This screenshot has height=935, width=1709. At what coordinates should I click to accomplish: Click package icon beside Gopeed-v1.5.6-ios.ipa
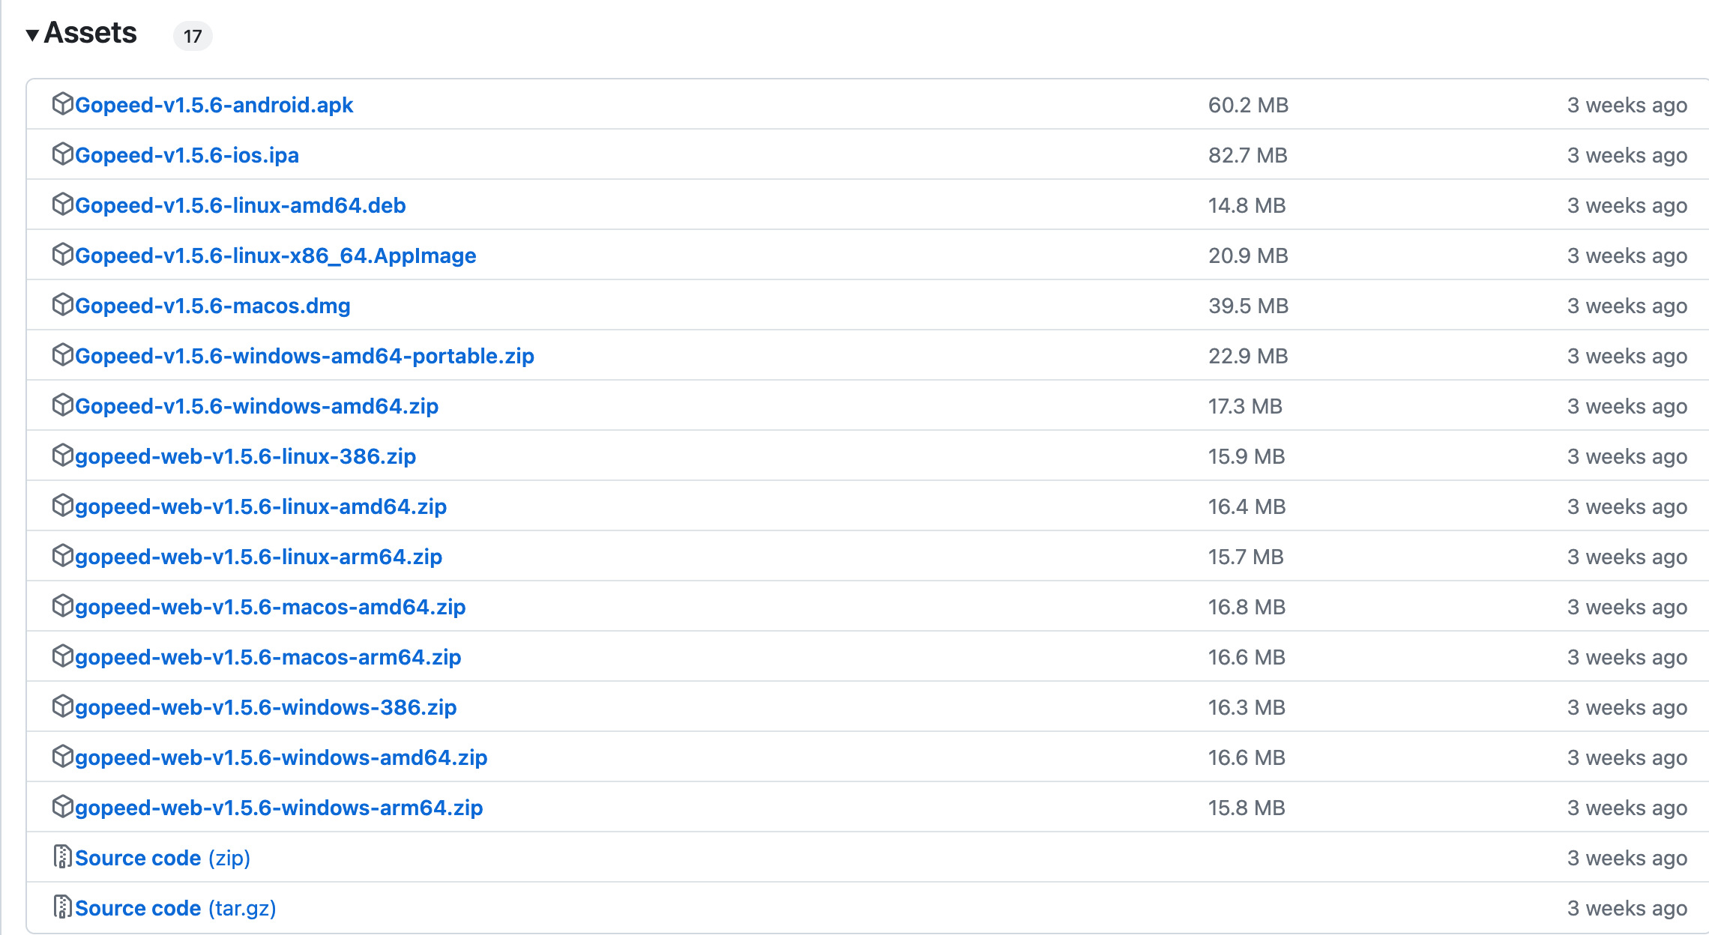(62, 154)
